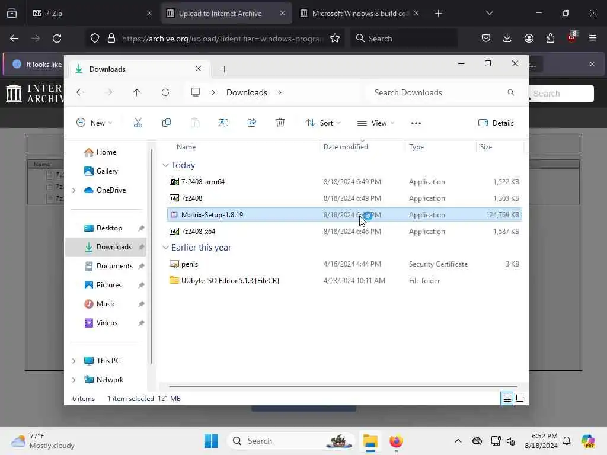Bookmark this page with the star icon

pyautogui.click(x=335, y=39)
